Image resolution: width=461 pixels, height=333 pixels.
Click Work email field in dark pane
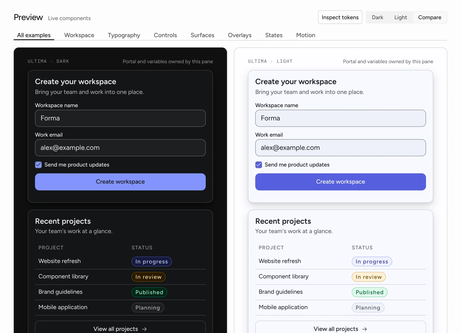click(x=120, y=148)
